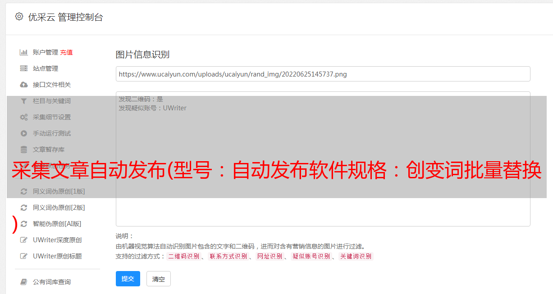Click the 联系方式识别 filter tag
This screenshot has width=553, height=294.
pyautogui.click(x=228, y=256)
